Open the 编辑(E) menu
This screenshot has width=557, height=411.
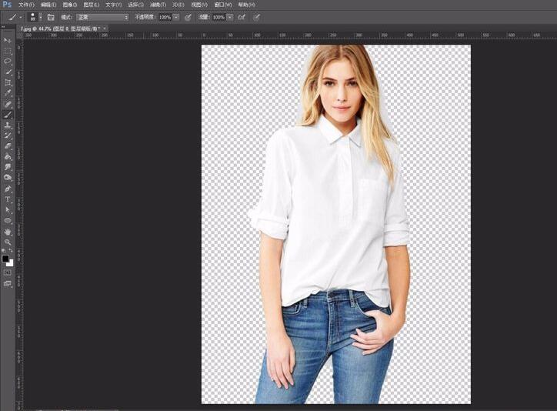(x=48, y=5)
